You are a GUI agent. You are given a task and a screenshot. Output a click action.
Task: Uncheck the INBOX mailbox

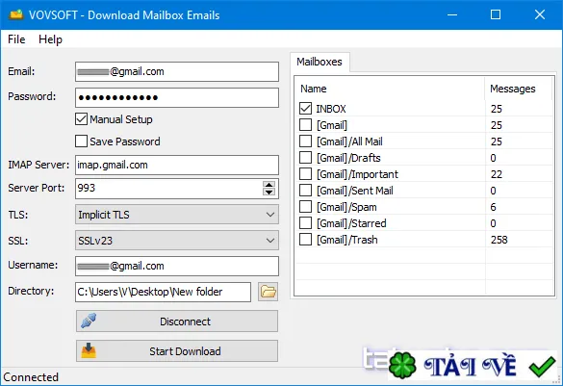(x=305, y=109)
